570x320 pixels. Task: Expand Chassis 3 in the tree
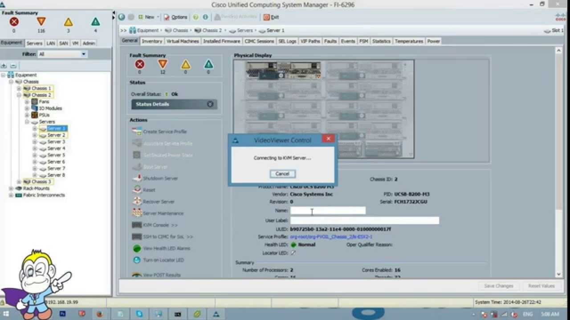tap(19, 182)
